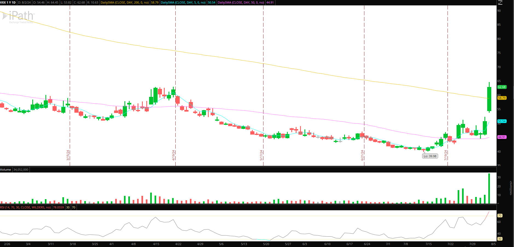Click the RSI oversold 30 label in header

coord(68,207)
